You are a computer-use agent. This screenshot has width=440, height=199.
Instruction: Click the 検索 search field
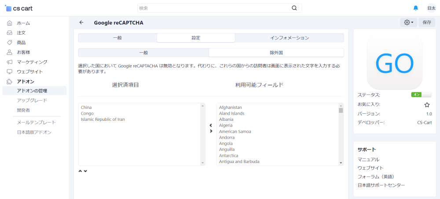[x=220, y=8]
